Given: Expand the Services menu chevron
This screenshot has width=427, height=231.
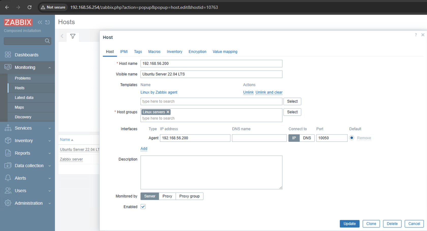Looking at the screenshot, I should pyautogui.click(x=50, y=128).
